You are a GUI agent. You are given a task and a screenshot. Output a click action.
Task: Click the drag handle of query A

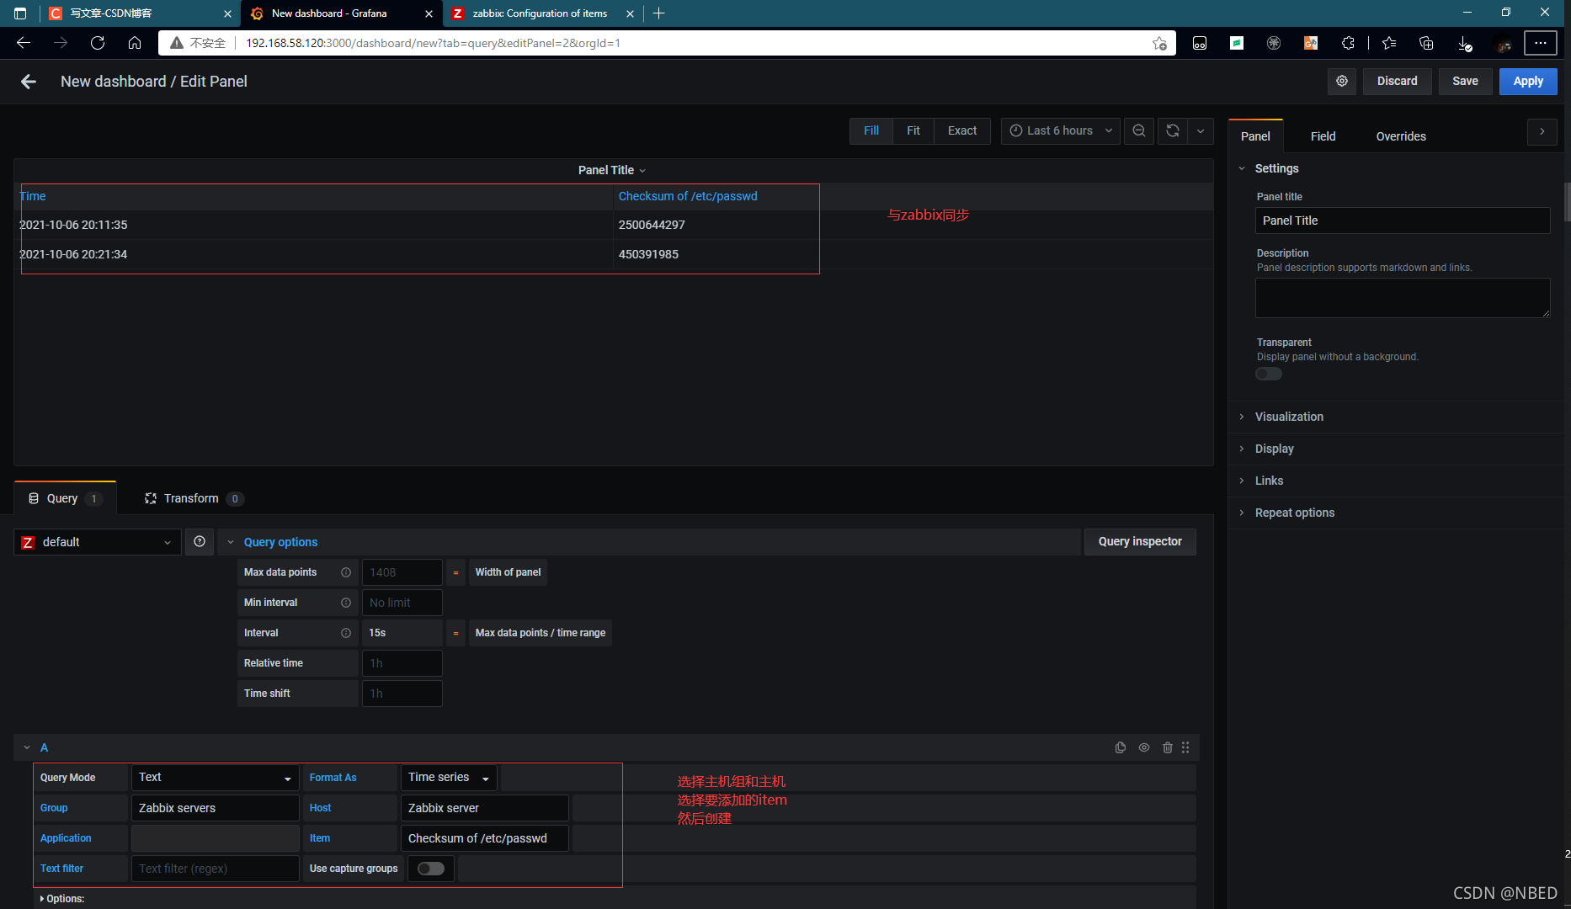point(1185,747)
